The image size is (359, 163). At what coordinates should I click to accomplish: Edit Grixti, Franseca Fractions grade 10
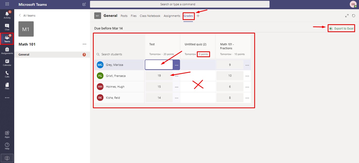coord(230,76)
